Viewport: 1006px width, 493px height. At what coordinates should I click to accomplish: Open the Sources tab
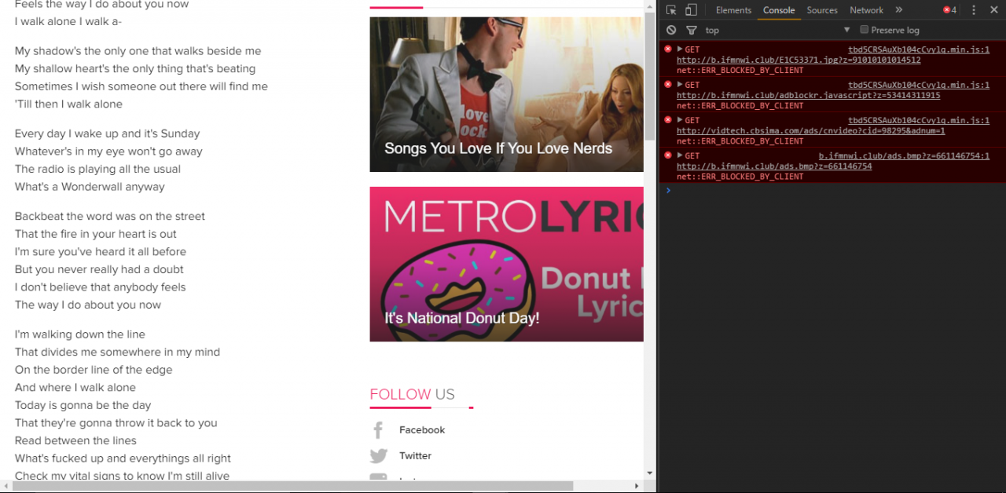point(822,10)
